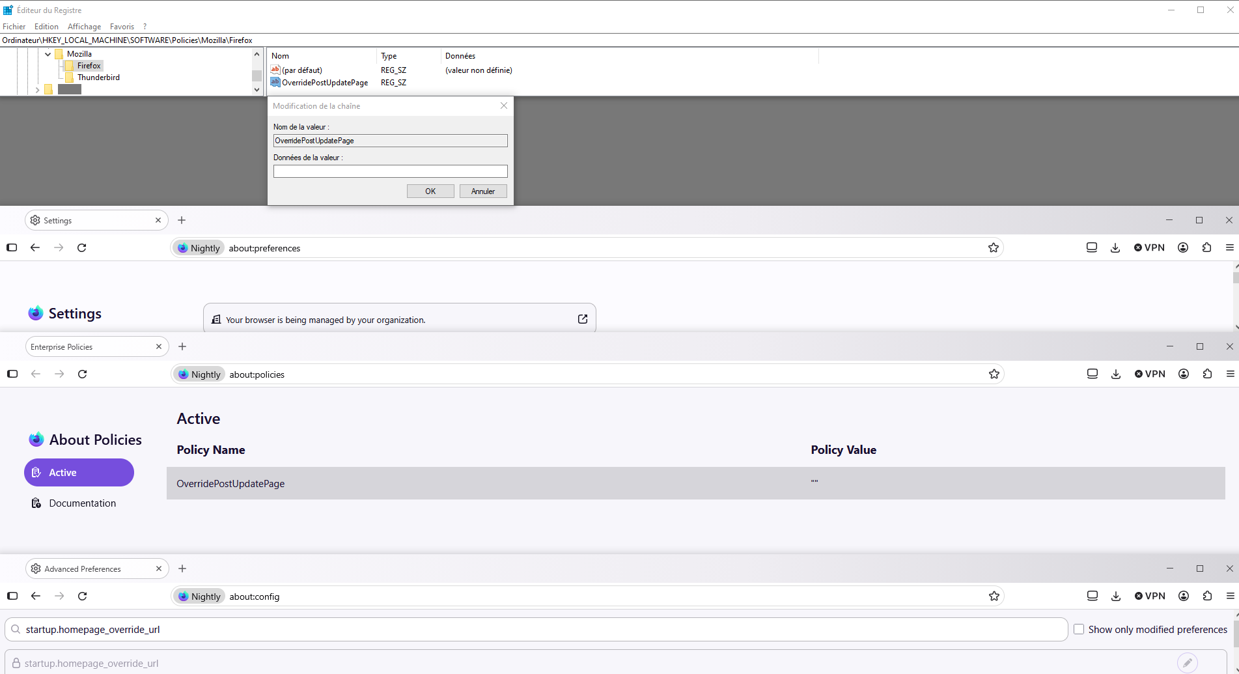Open managed-by-organization external link icon

coord(583,319)
